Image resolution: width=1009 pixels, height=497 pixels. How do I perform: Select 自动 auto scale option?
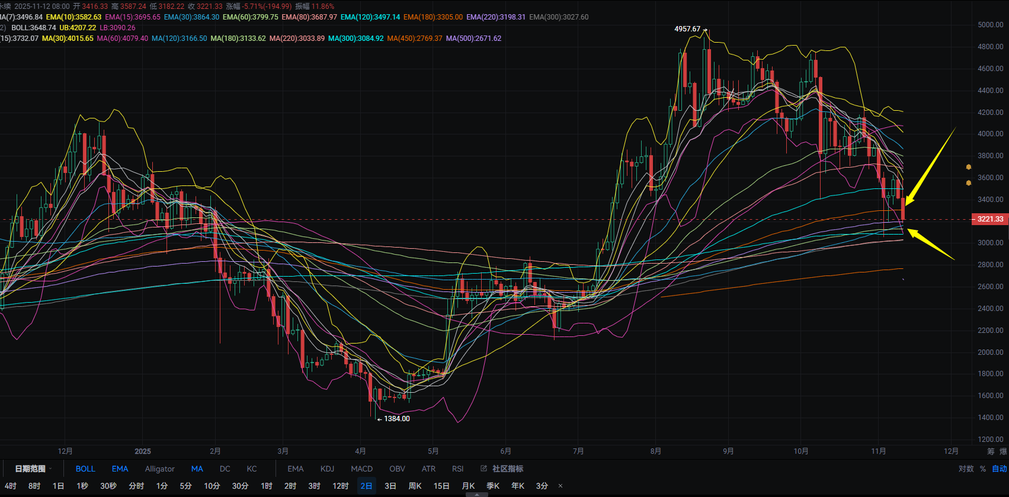coord(1000,469)
